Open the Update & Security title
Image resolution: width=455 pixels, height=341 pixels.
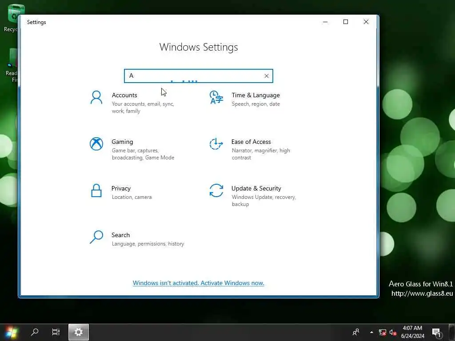coord(256,188)
